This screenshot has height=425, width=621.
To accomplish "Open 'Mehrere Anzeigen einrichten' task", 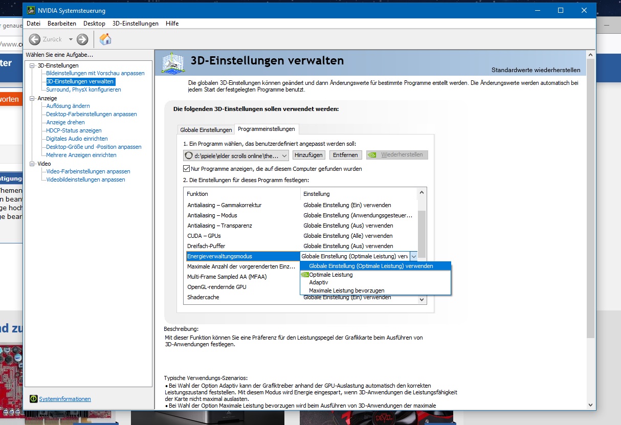I will [81, 155].
